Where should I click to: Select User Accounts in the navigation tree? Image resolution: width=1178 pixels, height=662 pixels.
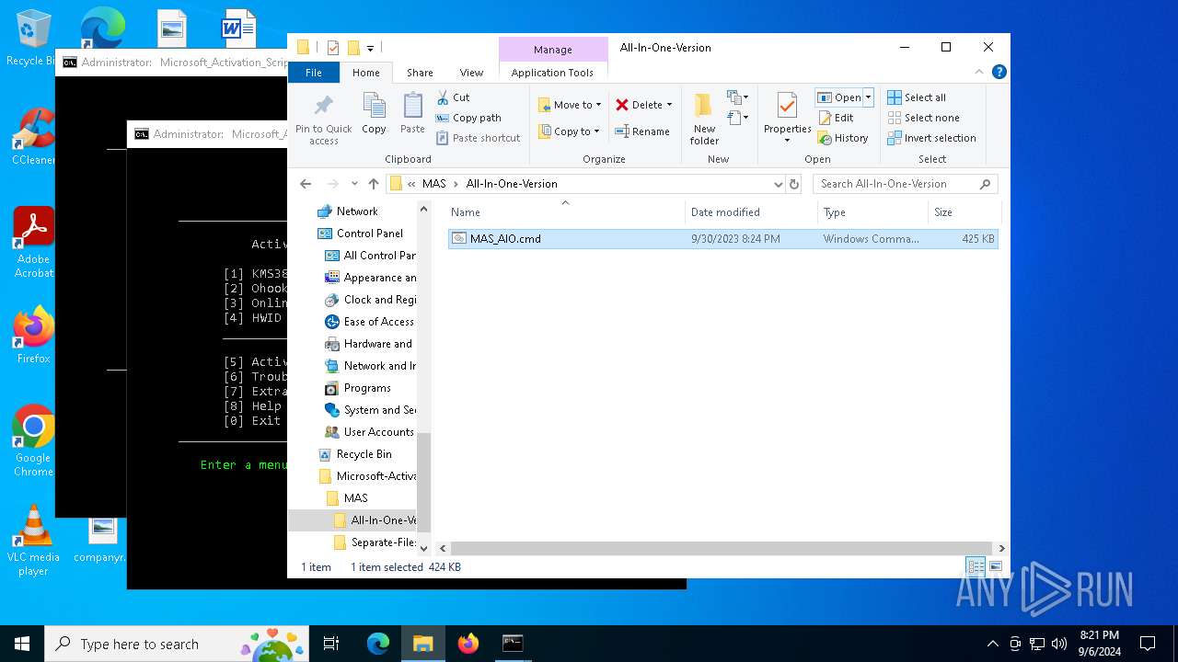[x=377, y=432]
